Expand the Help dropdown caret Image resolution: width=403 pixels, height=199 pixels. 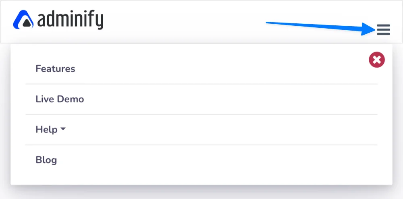tap(63, 129)
